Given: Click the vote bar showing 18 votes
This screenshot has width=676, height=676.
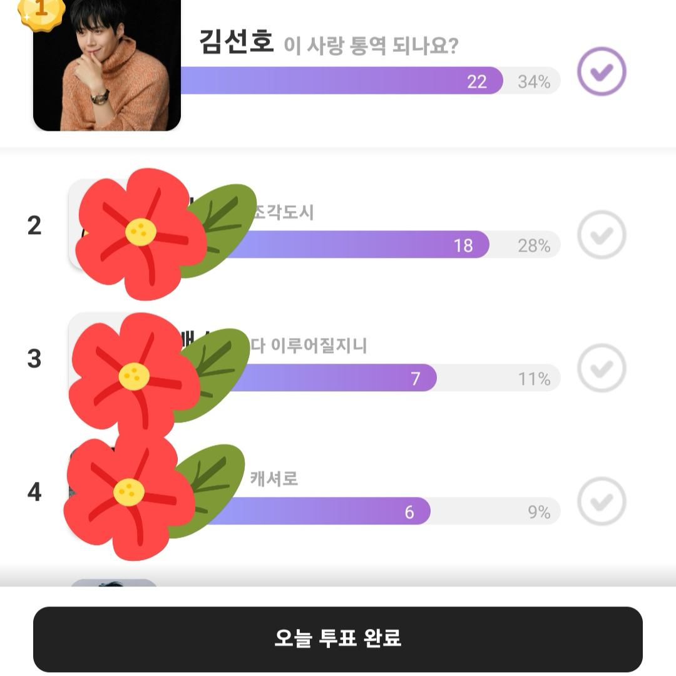Looking at the screenshot, I should pyautogui.click(x=351, y=245).
